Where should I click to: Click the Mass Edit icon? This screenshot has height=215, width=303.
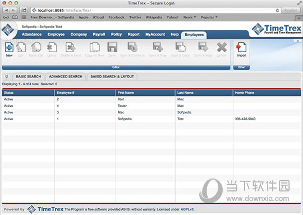click(36, 47)
